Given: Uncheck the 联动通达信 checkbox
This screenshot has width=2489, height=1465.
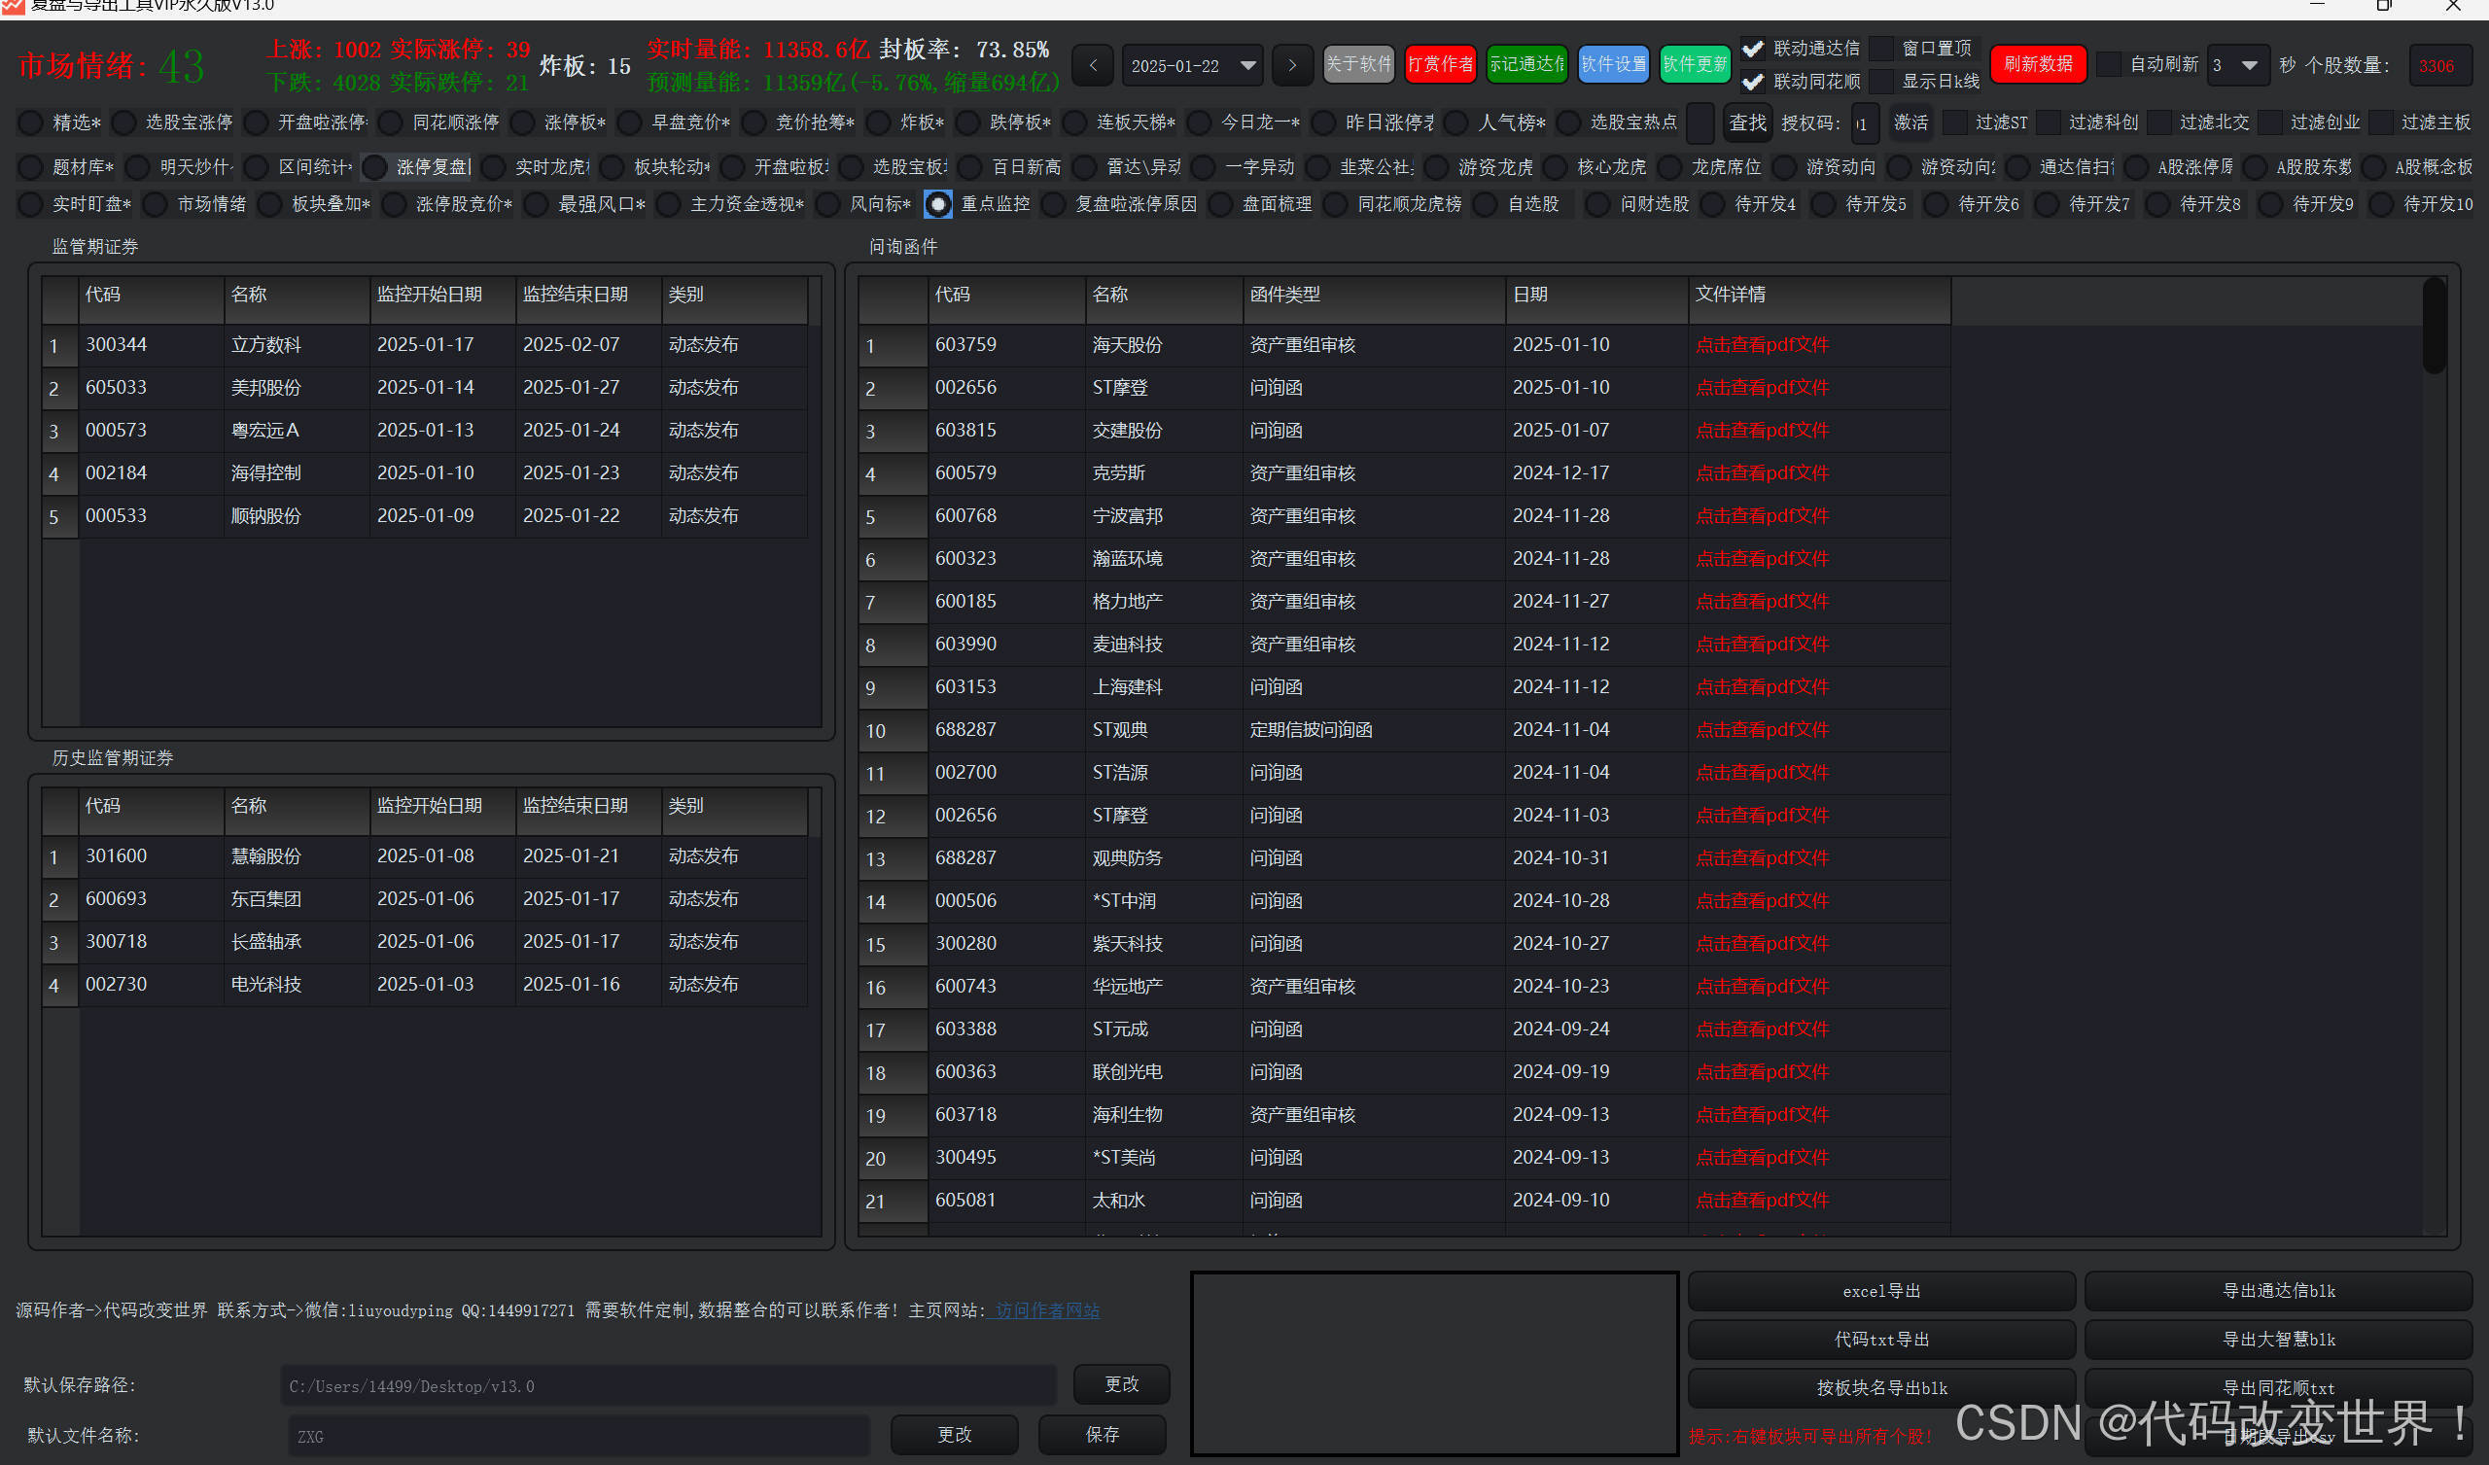Looking at the screenshot, I should coord(1753,49).
